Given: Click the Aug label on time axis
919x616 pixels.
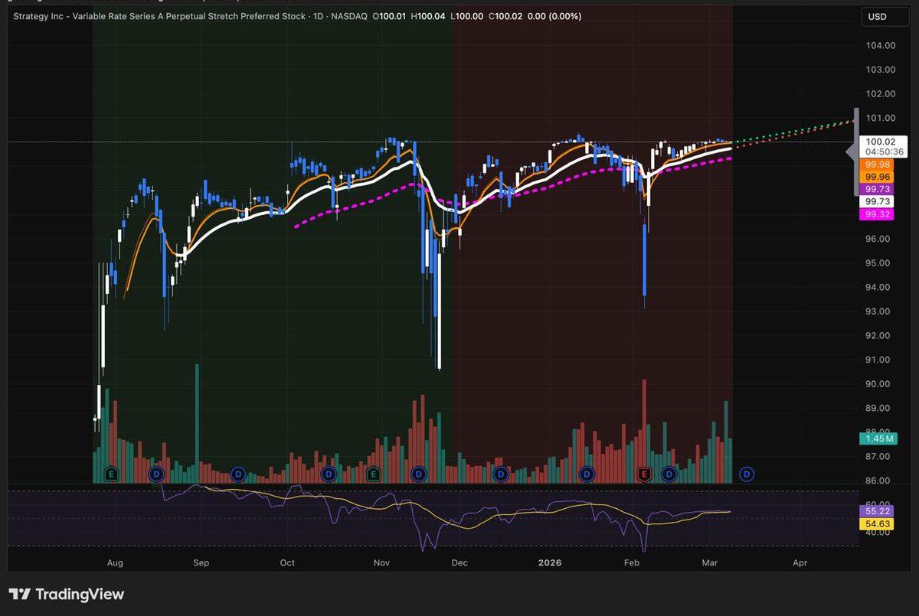Looking at the screenshot, I should (x=115, y=562).
